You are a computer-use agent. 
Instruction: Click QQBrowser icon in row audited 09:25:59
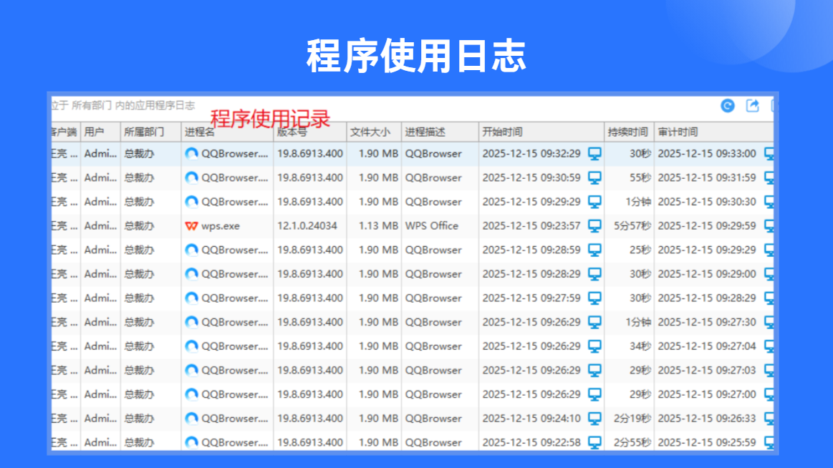[191, 442]
